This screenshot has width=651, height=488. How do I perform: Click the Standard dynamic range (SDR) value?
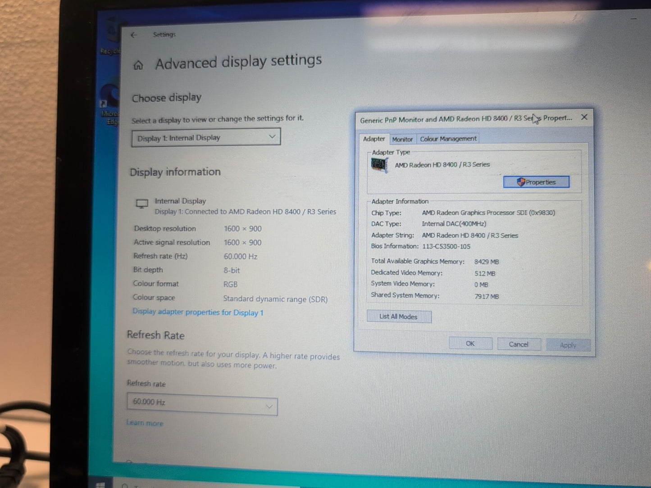coord(275,299)
